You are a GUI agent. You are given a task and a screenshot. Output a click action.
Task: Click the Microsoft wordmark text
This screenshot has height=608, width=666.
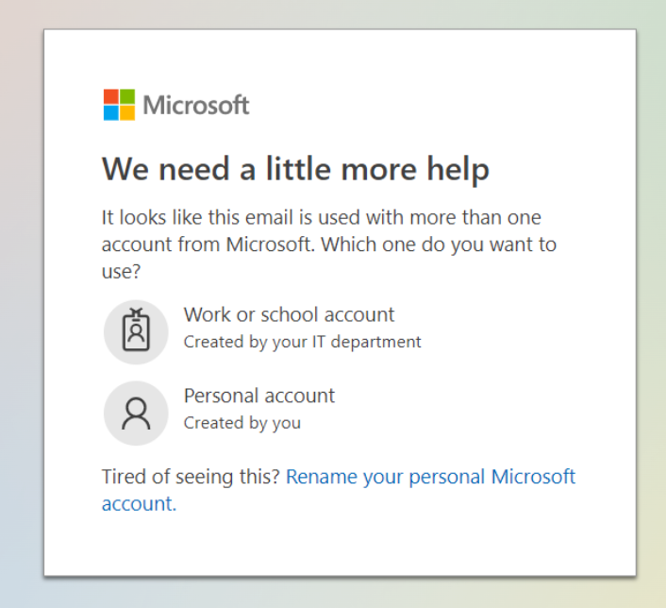click(x=196, y=105)
